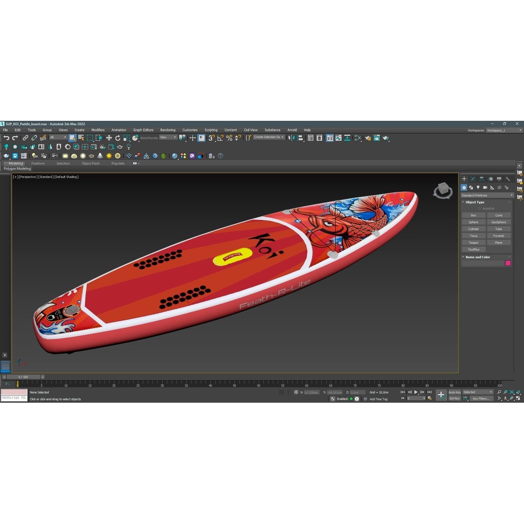Open the Hierarchy panel tab icon
Image resolution: width=524 pixels, height=524 pixels.
click(482, 179)
